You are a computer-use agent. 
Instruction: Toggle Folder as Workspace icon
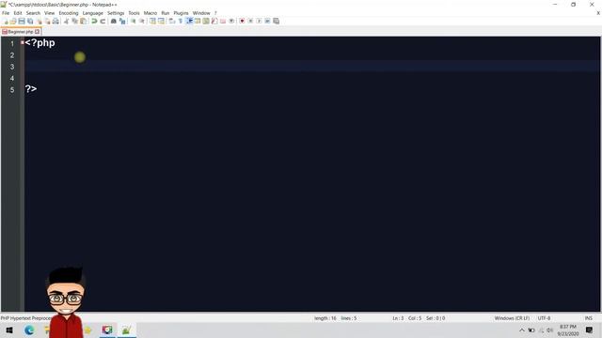coord(223,21)
